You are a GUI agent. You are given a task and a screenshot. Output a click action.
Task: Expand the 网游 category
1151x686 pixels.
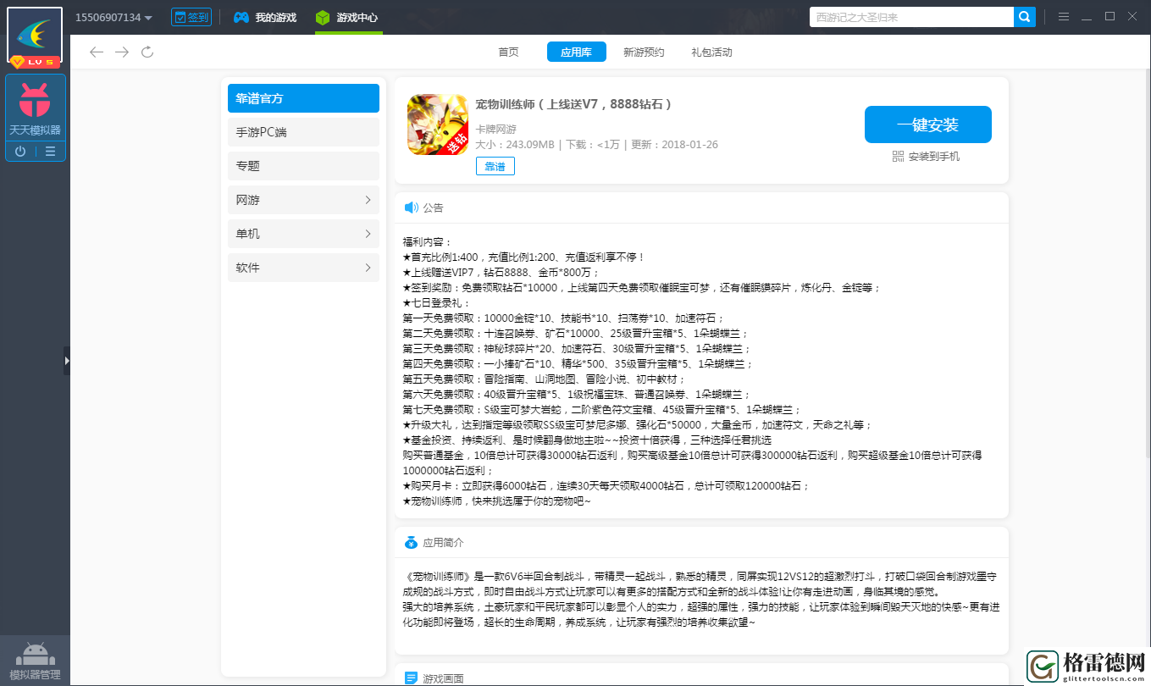[x=303, y=200]
